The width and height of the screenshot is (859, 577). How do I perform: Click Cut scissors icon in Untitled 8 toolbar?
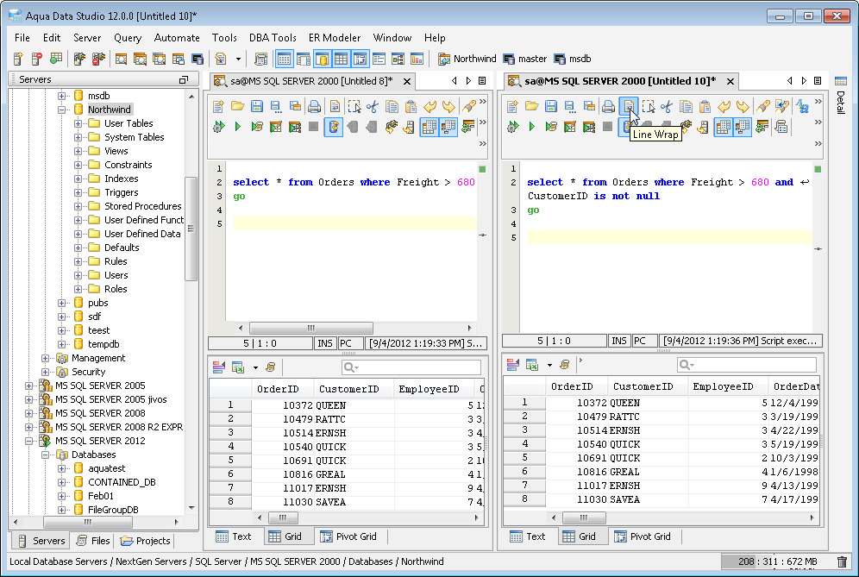point(373,106)
